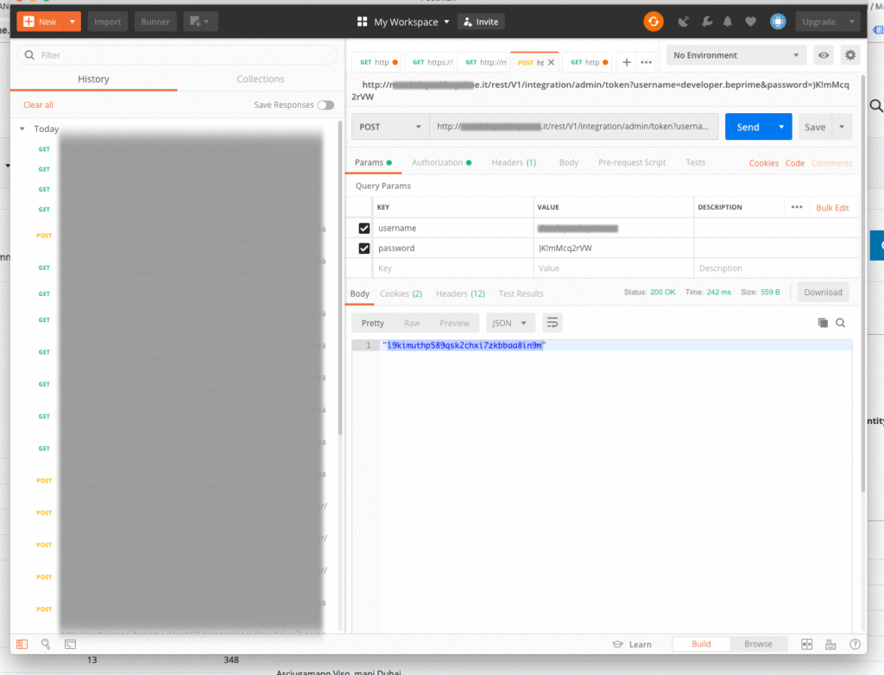Click the Upgrade button
Viewport: 884px width, 675px height.
tap(818, 22)
